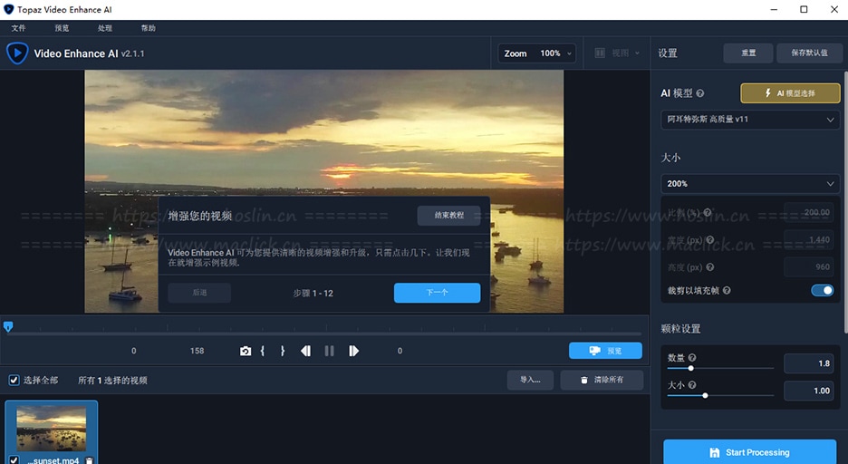Click help icon beside grain 数量
Screen dimensions: 848x464
[x=692, y=357]
